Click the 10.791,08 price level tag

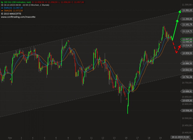click(186, 77)
